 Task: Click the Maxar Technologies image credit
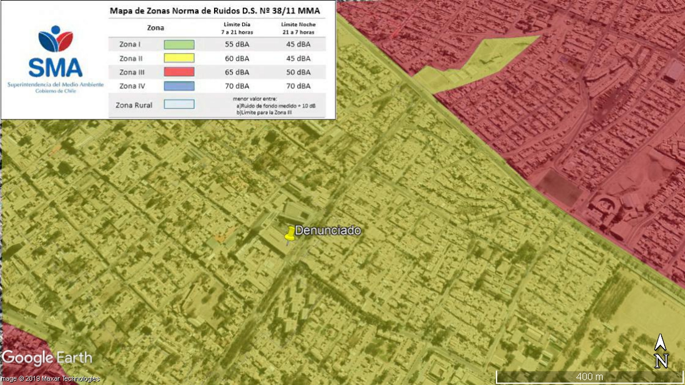pyautogui.click(x=50, y=379)
